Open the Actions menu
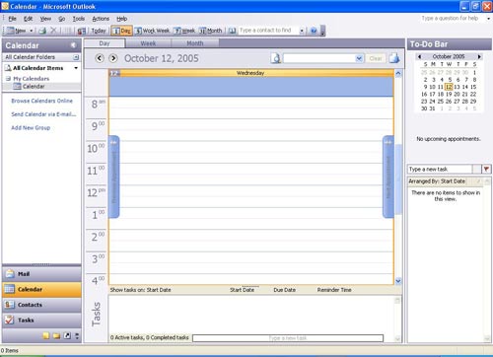 pos(101,19)
